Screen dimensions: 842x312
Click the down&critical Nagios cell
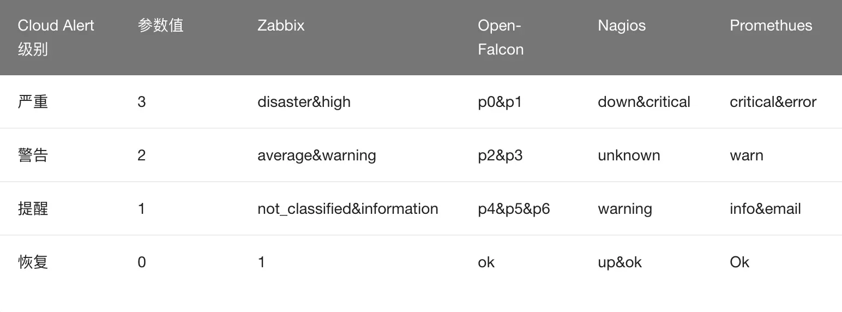point(643,102)
